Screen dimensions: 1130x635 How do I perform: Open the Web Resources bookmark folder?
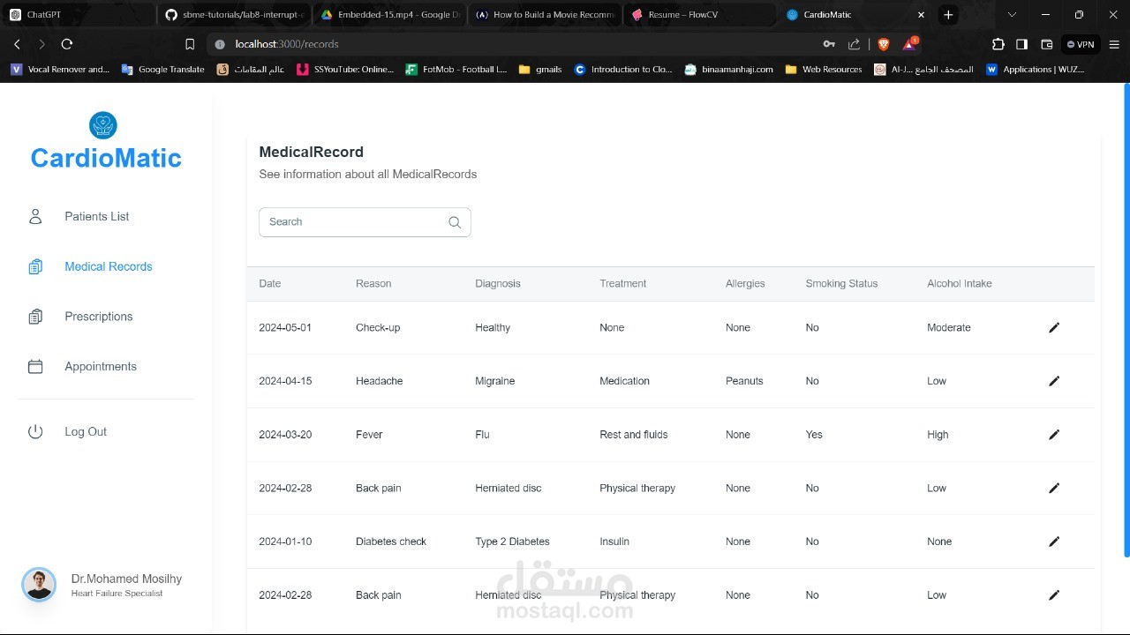pyautogui.click(x=824, y=70)
